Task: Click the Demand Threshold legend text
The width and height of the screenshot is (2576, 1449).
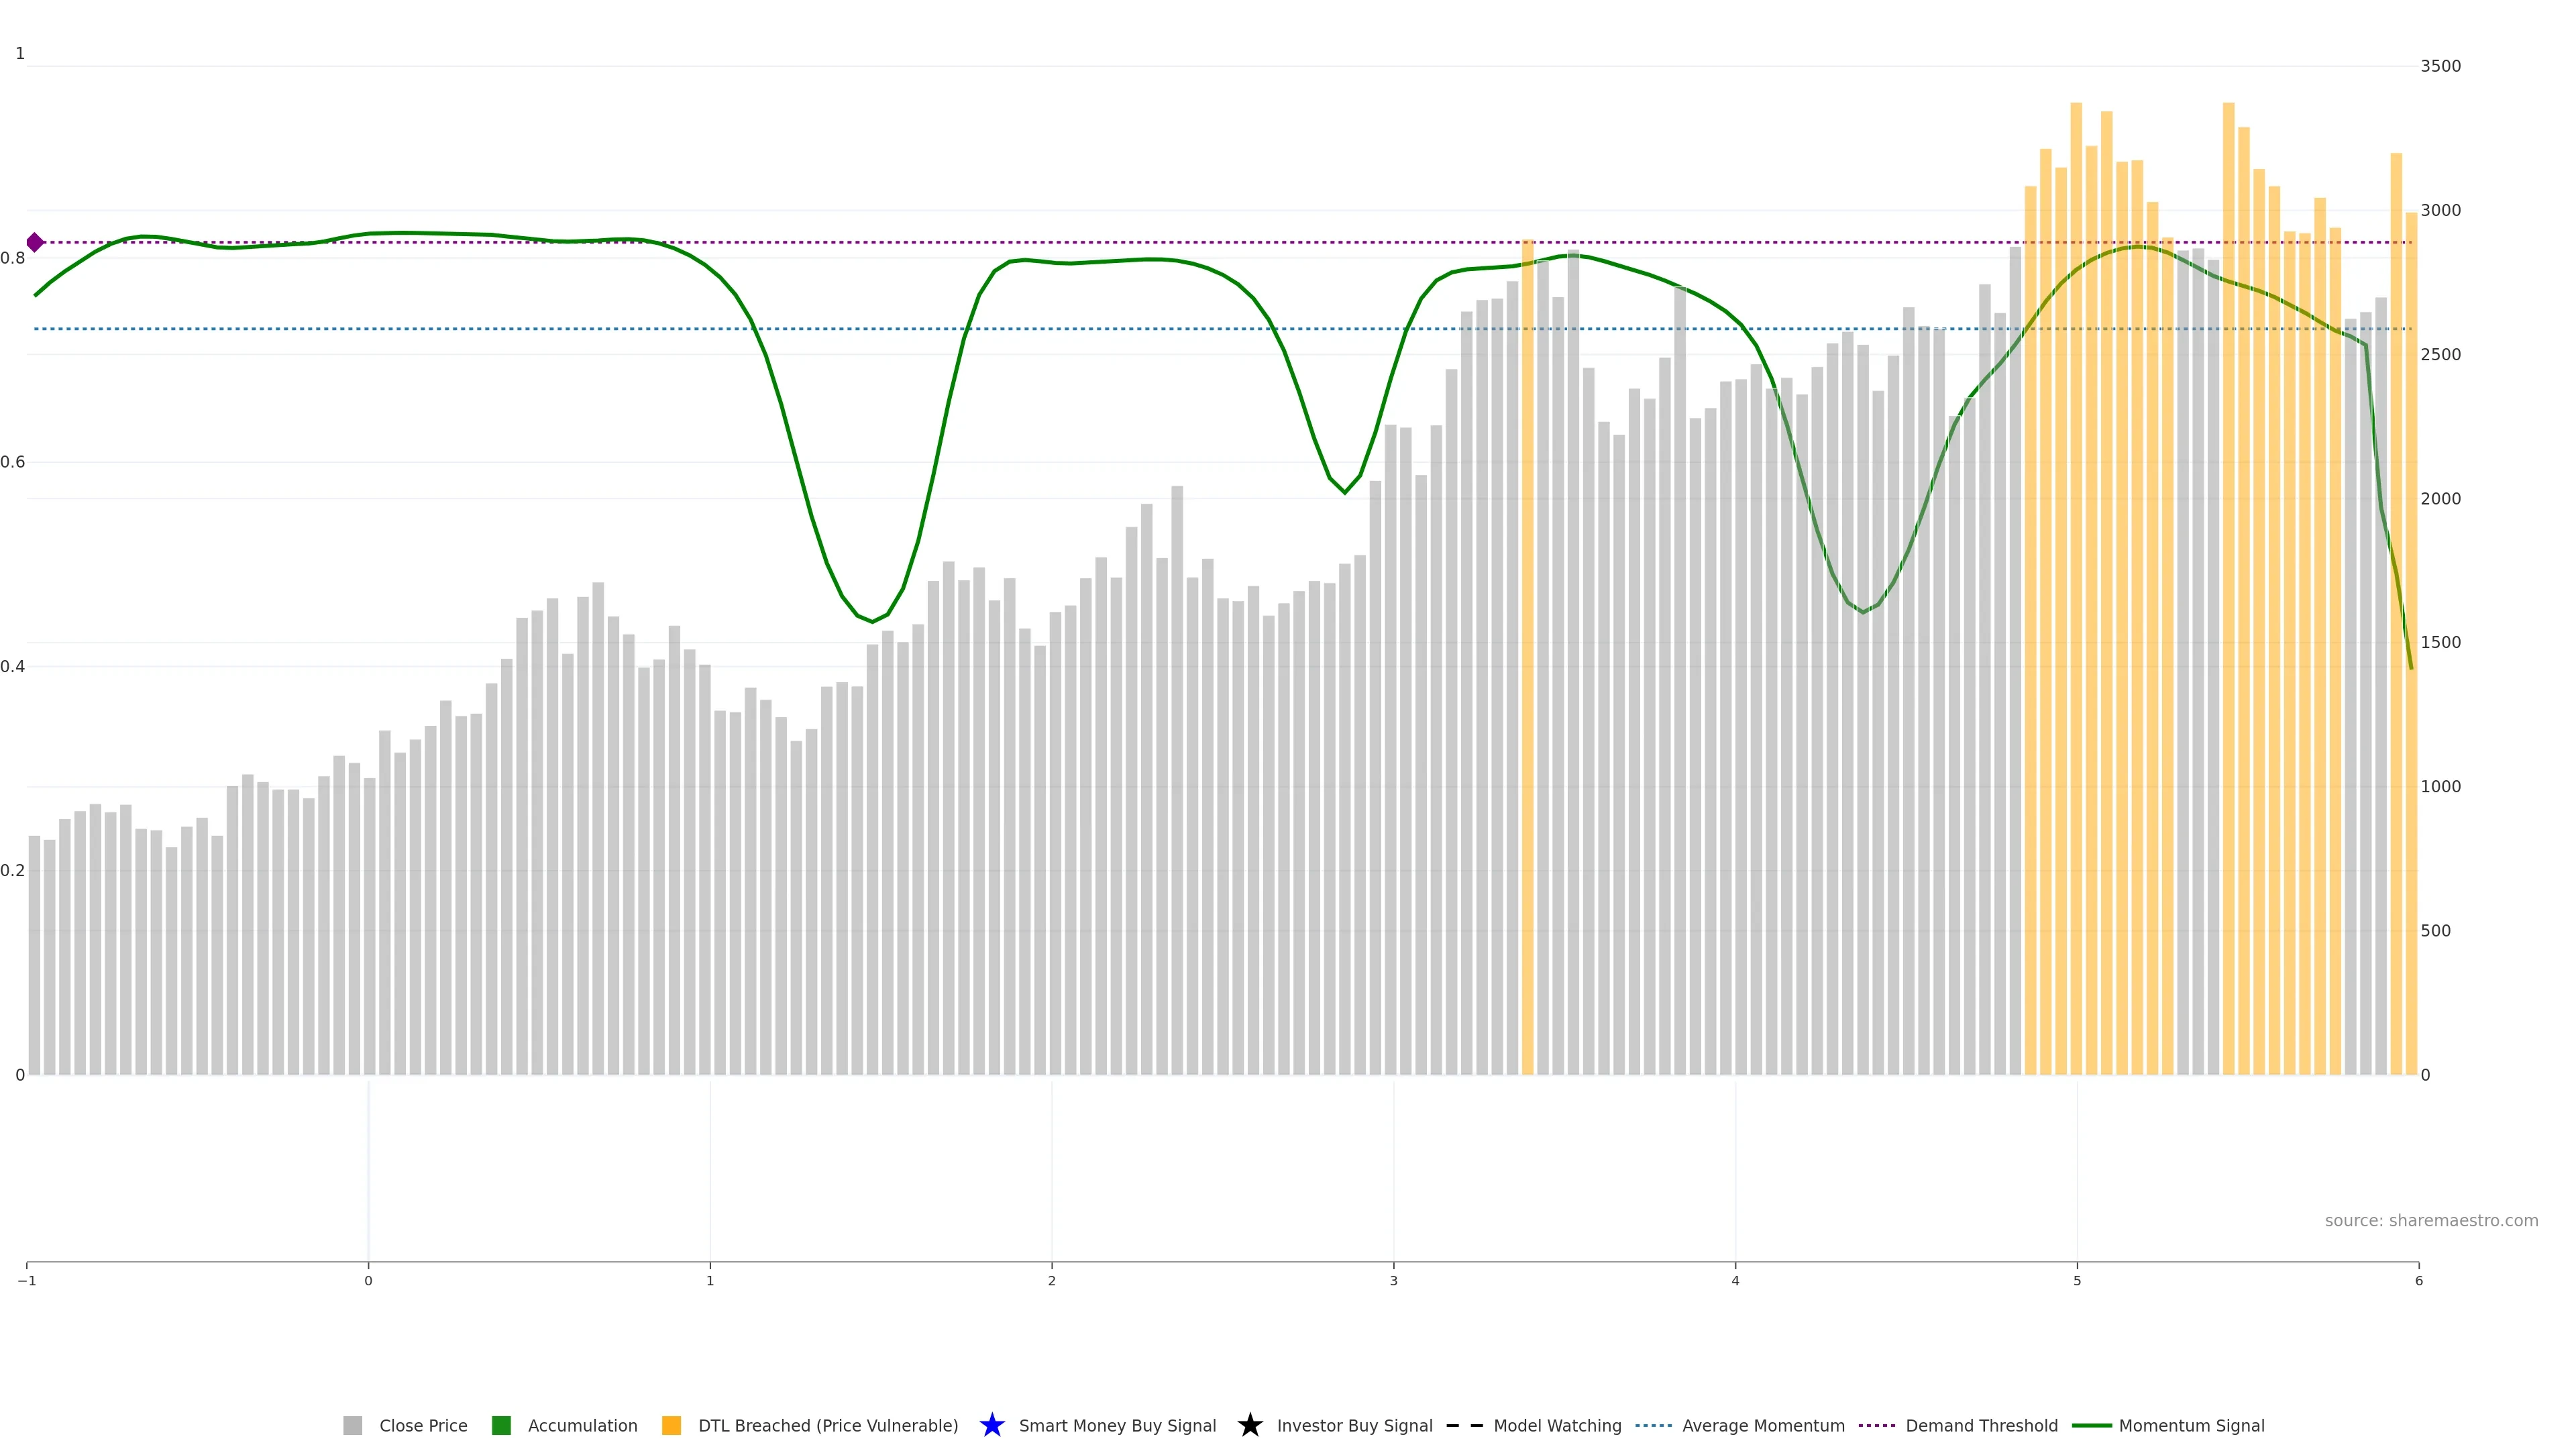Action: (x=1981, y=1425)
